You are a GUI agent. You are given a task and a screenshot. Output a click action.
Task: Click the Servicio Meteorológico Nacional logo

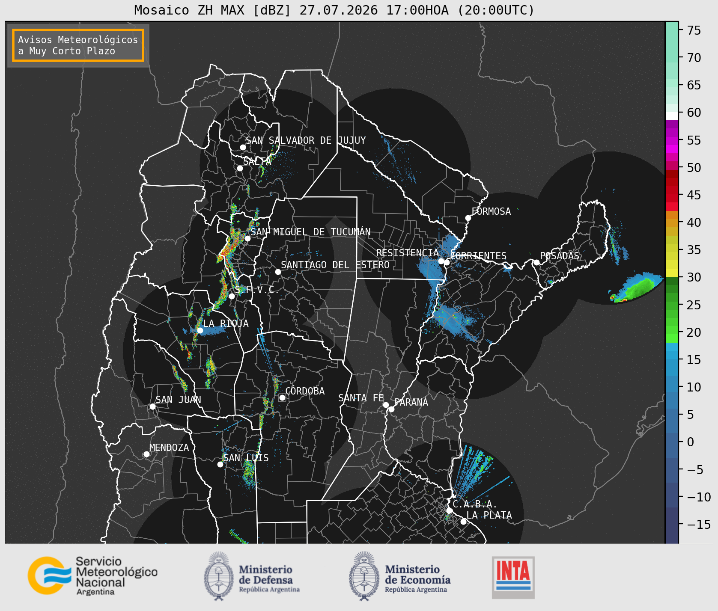93,575
